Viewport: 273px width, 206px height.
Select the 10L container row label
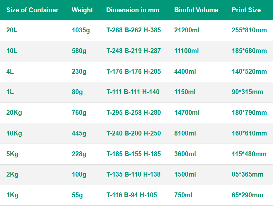click(12, 51)
